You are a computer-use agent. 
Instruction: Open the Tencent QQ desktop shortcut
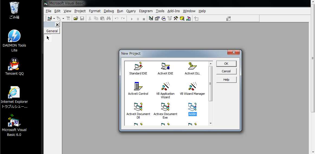click(x=14, y=67)
